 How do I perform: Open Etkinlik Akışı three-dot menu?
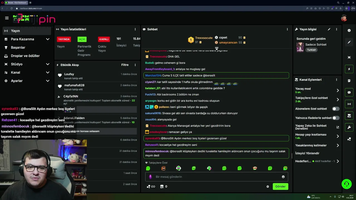(x=135, y=65)
